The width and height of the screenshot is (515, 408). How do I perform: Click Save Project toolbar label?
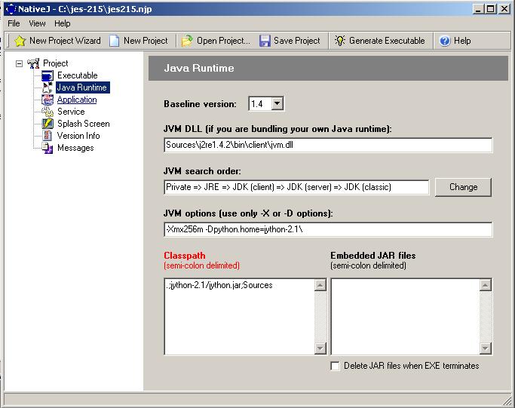pos(297,41)
